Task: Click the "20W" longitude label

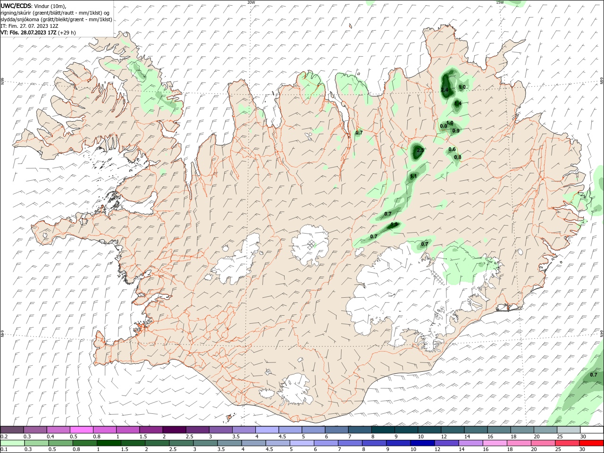Action: click(251, 2)
